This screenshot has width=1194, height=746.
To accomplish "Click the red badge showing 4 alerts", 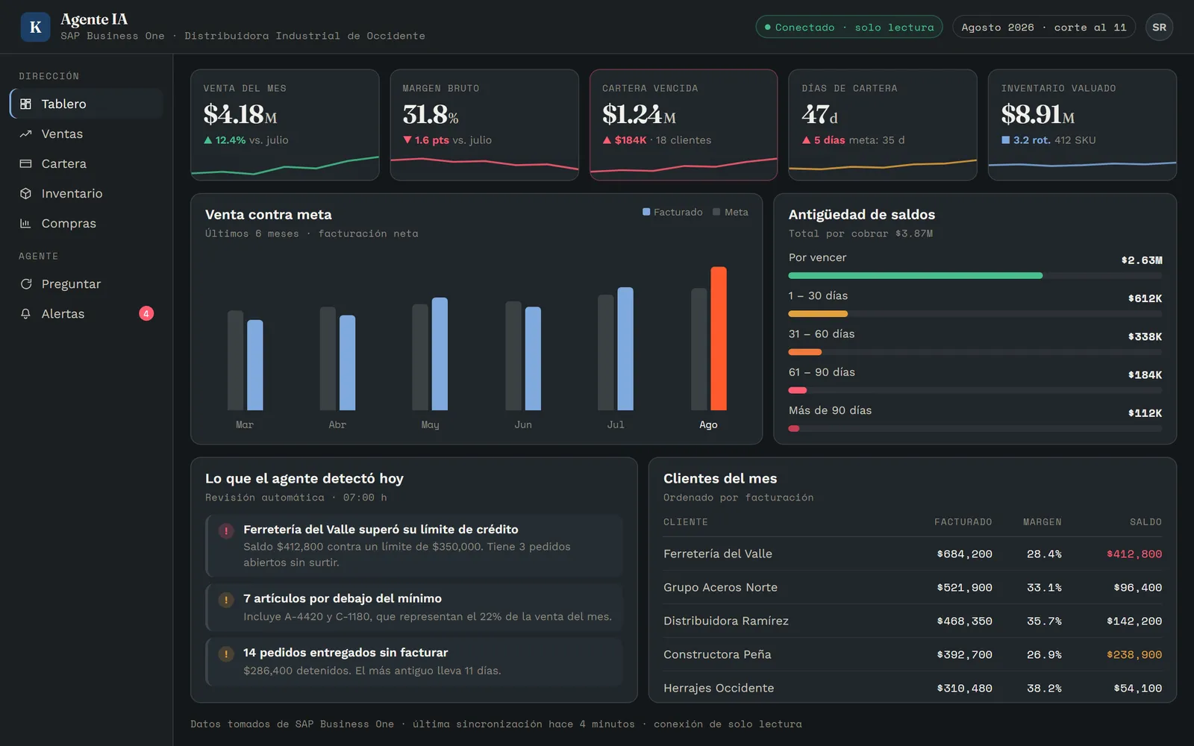I will point(146,313).
